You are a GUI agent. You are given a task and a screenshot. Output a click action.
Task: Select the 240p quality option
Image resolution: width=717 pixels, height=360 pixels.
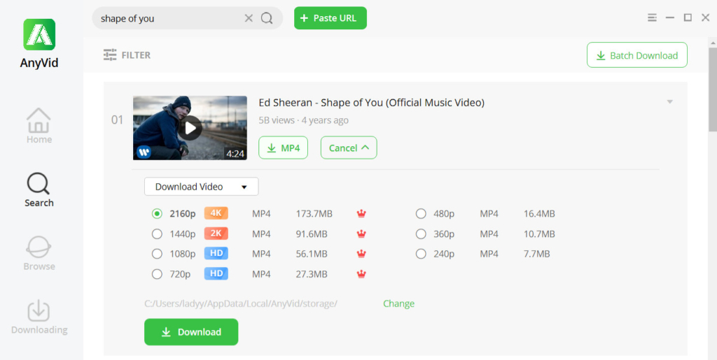[x=421, y=254]
